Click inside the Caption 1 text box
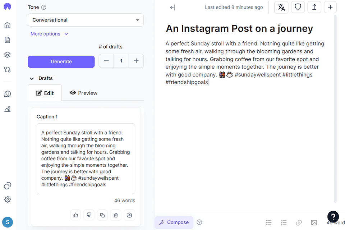The height and width of the screenshot is (230, 345). point(86,158)
